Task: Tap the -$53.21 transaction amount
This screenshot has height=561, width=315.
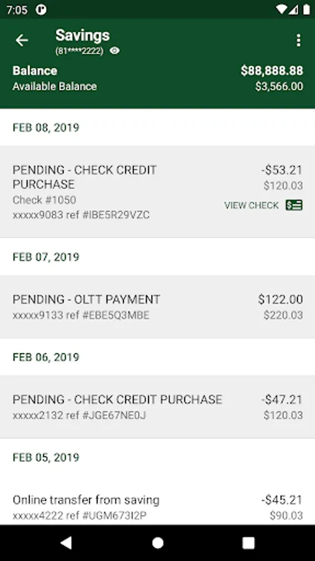Action: 282,170
